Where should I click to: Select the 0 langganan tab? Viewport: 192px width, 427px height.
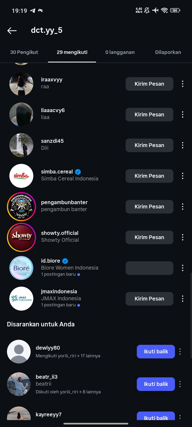(120, 52)
